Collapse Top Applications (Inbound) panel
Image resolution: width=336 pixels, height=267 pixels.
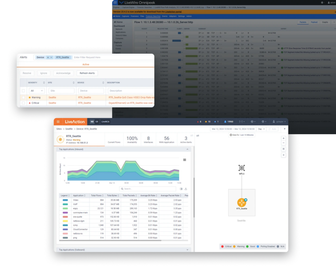(x=187, y=149)
